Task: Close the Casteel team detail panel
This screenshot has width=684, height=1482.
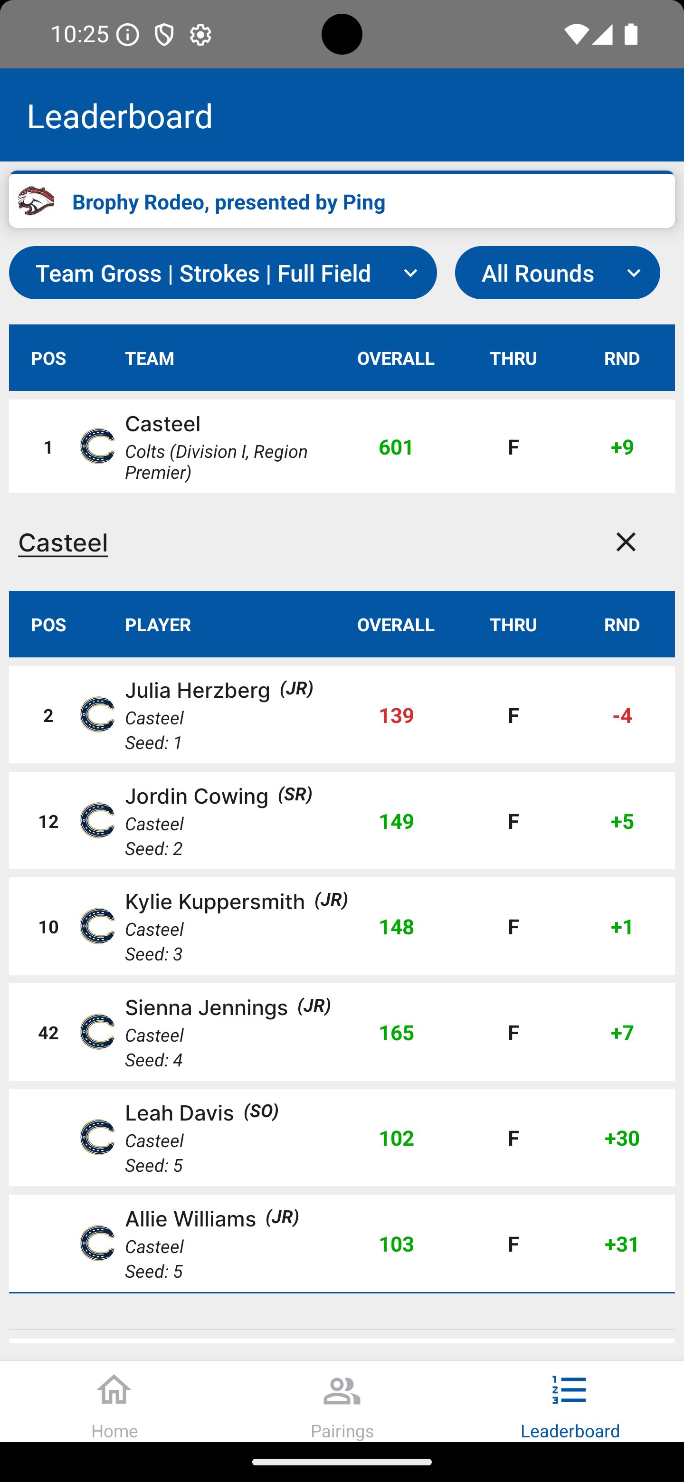Action: [625, 542]
